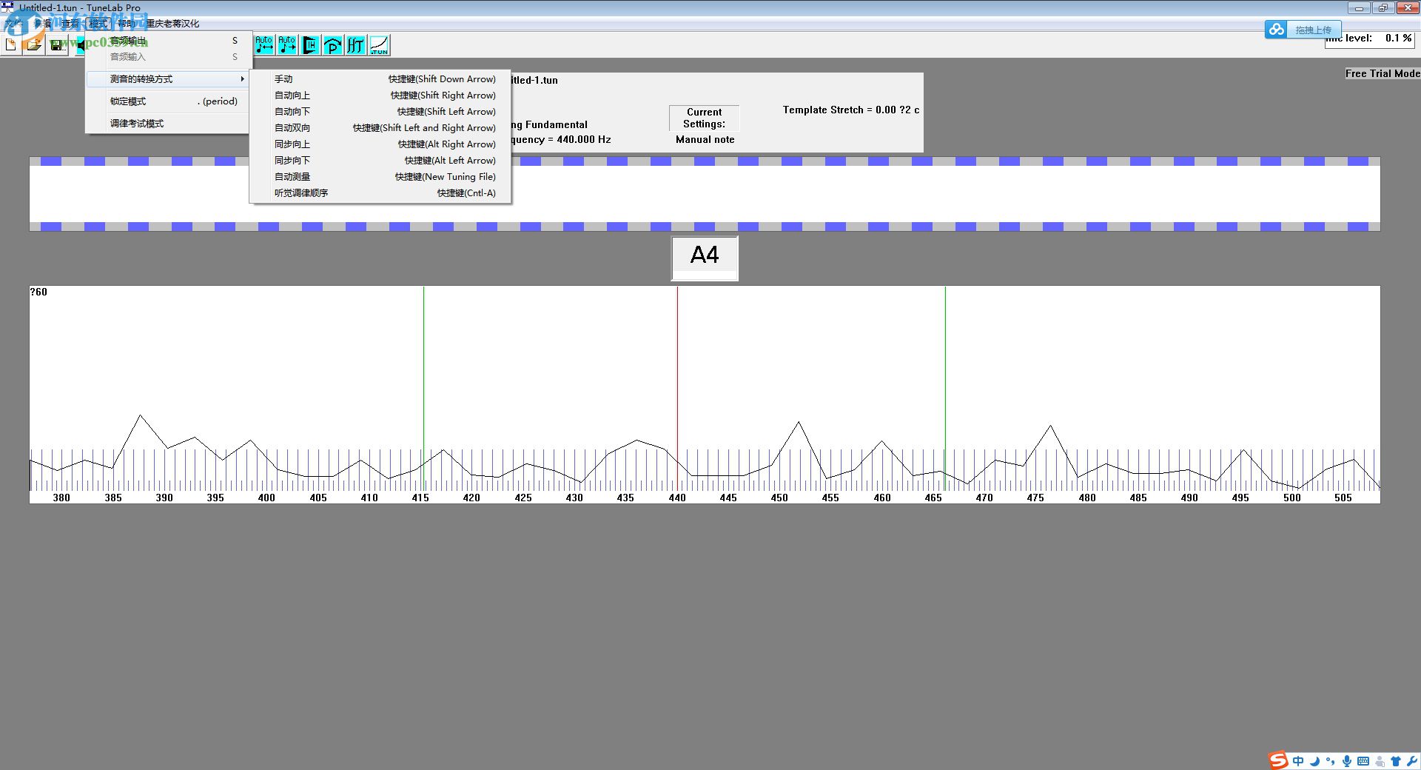
Task: Click the Manual note text
Action: [705, 139]
